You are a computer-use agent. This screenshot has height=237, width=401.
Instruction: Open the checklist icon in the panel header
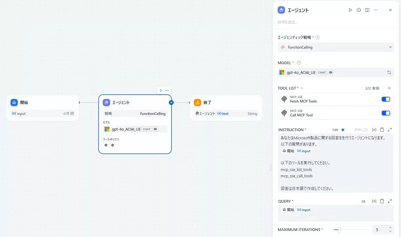(x=359, y=10)
